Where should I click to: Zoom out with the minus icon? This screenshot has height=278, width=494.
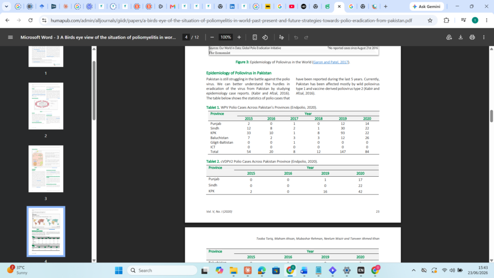212,37
